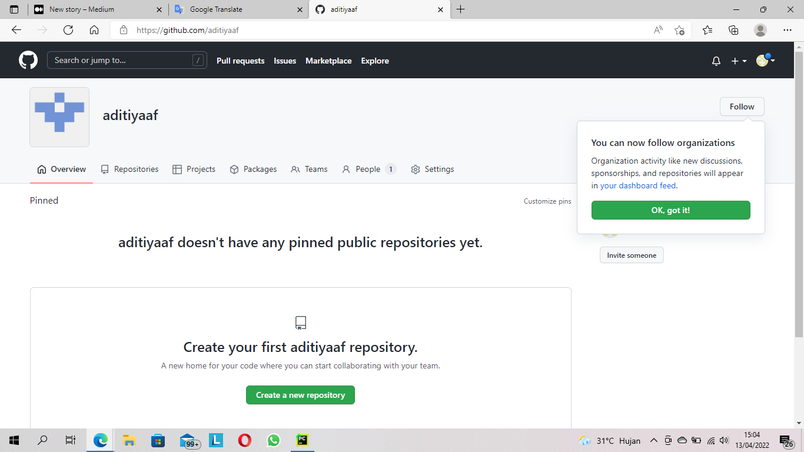Image resolution: width=804 pixels, height=452 pixels.
Task: Open the account avatar dropdown menu
Action: [763, 60]
